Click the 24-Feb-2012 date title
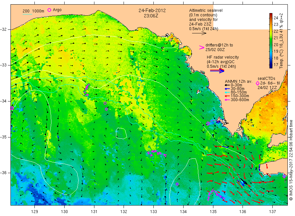This screenshot has width=295, height=216. [152, 10]
